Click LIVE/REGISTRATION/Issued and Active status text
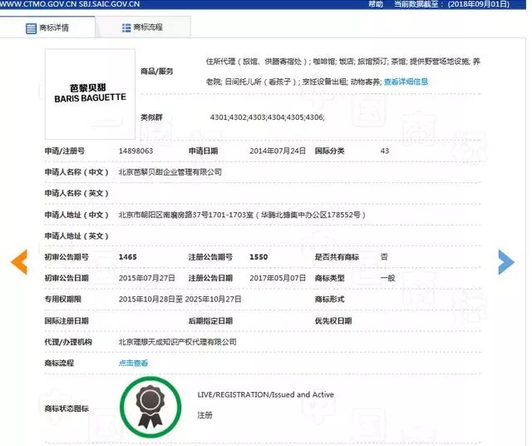The image size is (532, 446). (x=266, y=394)
